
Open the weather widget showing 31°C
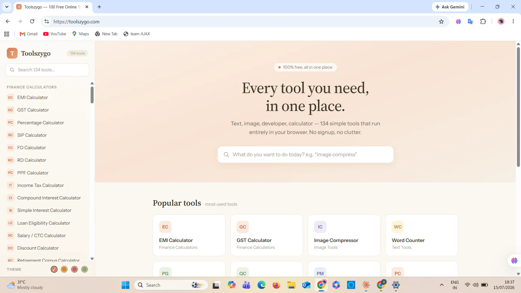click(x=25, y=285)
